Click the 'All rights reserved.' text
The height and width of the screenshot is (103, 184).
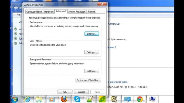click(117, 39)
